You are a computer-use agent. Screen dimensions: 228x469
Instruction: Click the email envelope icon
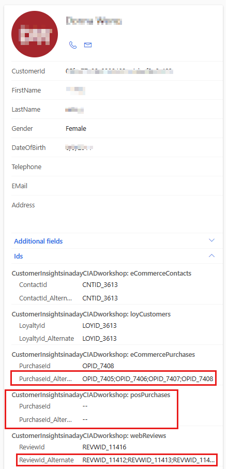pyautogui.click(x=88, y=45)
